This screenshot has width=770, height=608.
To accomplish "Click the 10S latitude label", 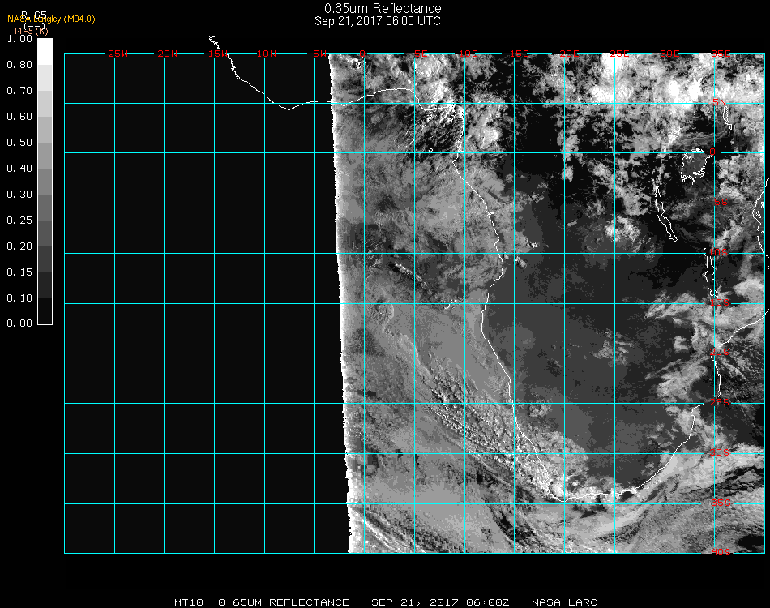I will [x=718, y=252].
